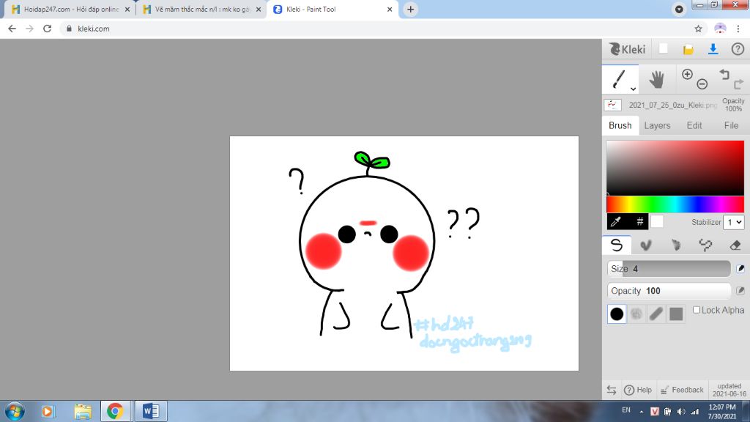Choose the square brush tip
The width and height of the screenshot is (750, 422).
pos(676,314)
